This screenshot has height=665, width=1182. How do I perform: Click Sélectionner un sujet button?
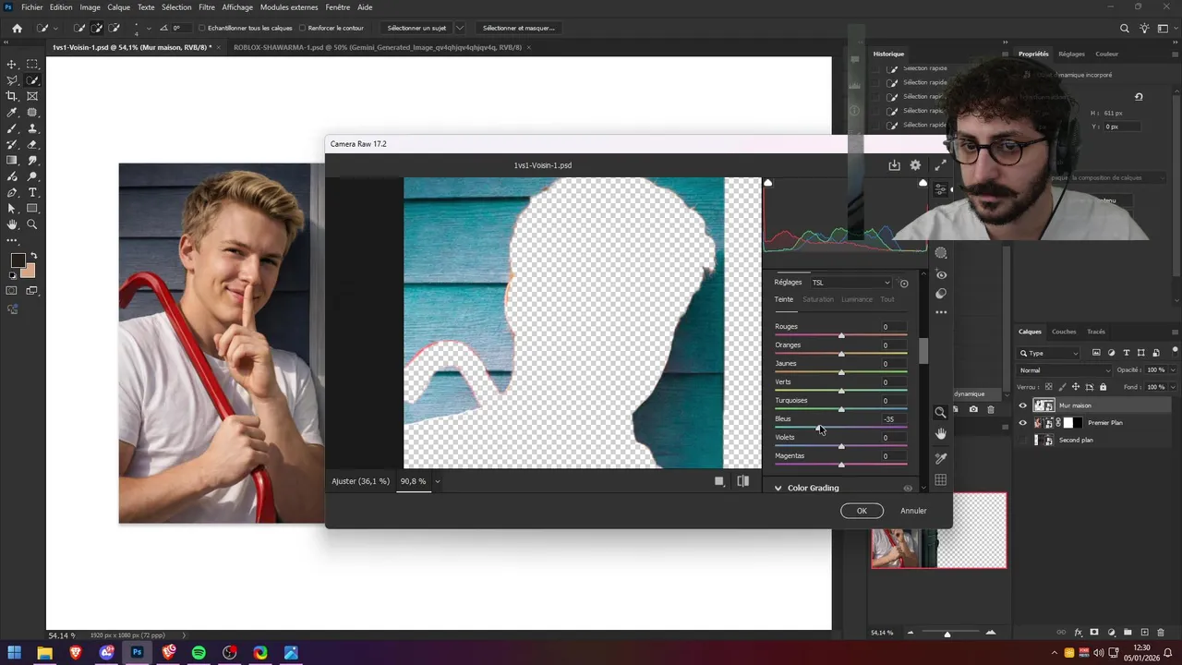pos(416,28)
